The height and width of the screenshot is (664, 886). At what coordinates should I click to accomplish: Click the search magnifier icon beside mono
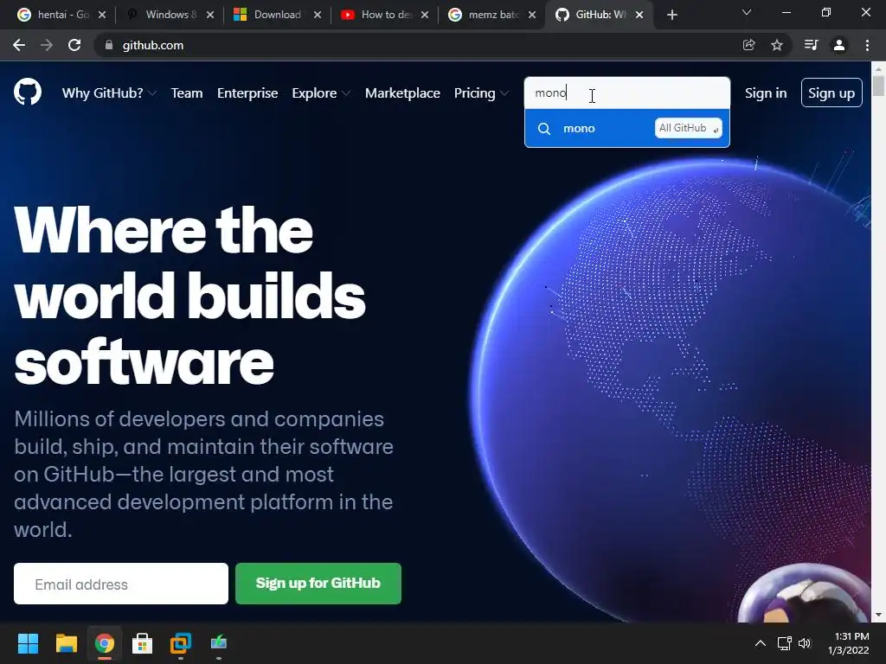pos(543,129)
